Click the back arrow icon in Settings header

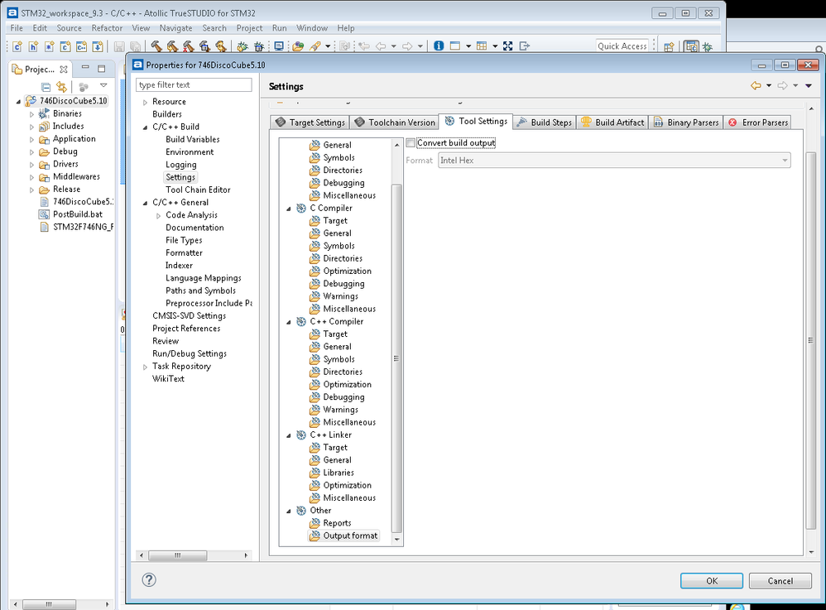(x=756, y=86)
